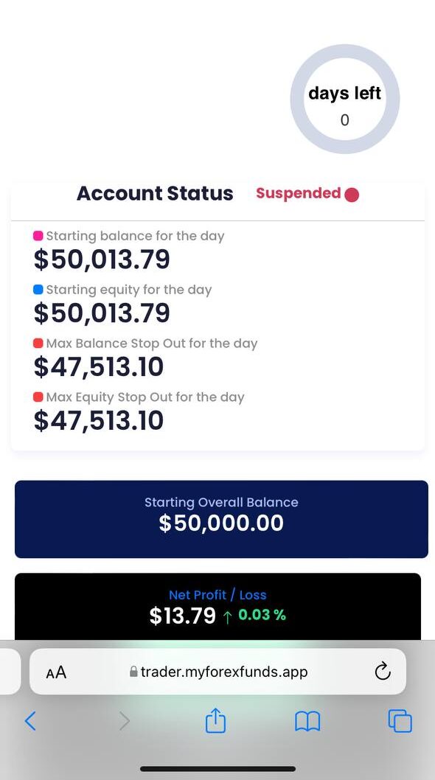Tap the trader.myforexfunds.app address field
Screen dimensions: 435x780
click(217, 672)
